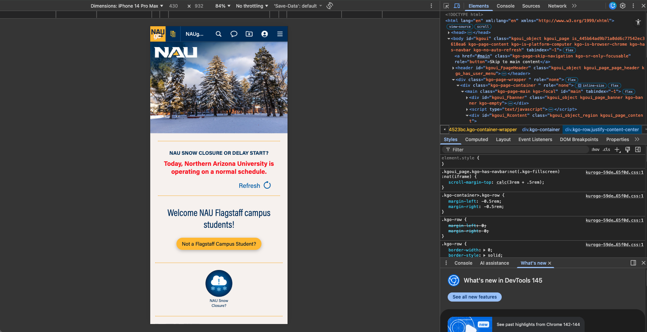Click the NAU Snow Closure cloud icon
The width and height of the screenshot is (647, 332).
point(219,283)
